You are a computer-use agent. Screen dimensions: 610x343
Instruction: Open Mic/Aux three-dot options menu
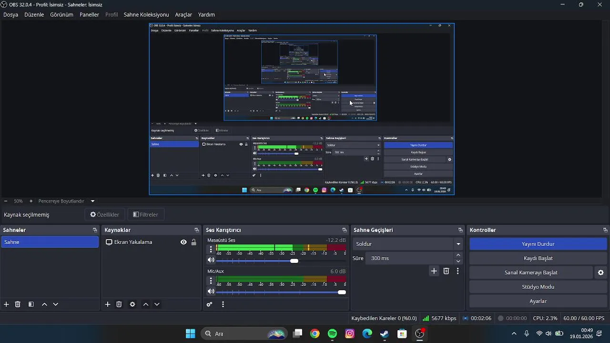point(211,281)
